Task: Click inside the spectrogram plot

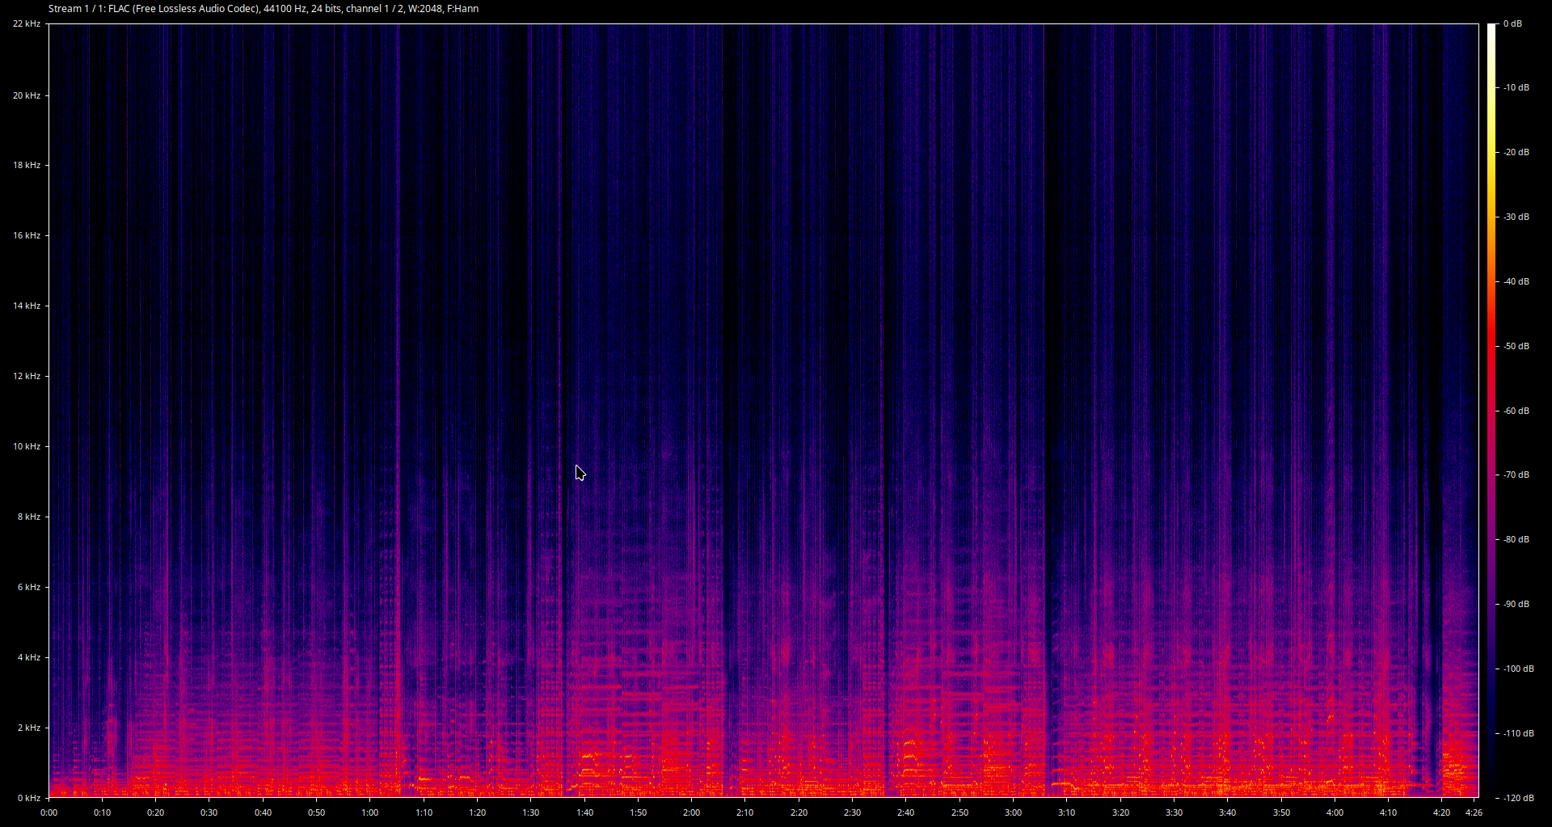Action: click(764, 411)
